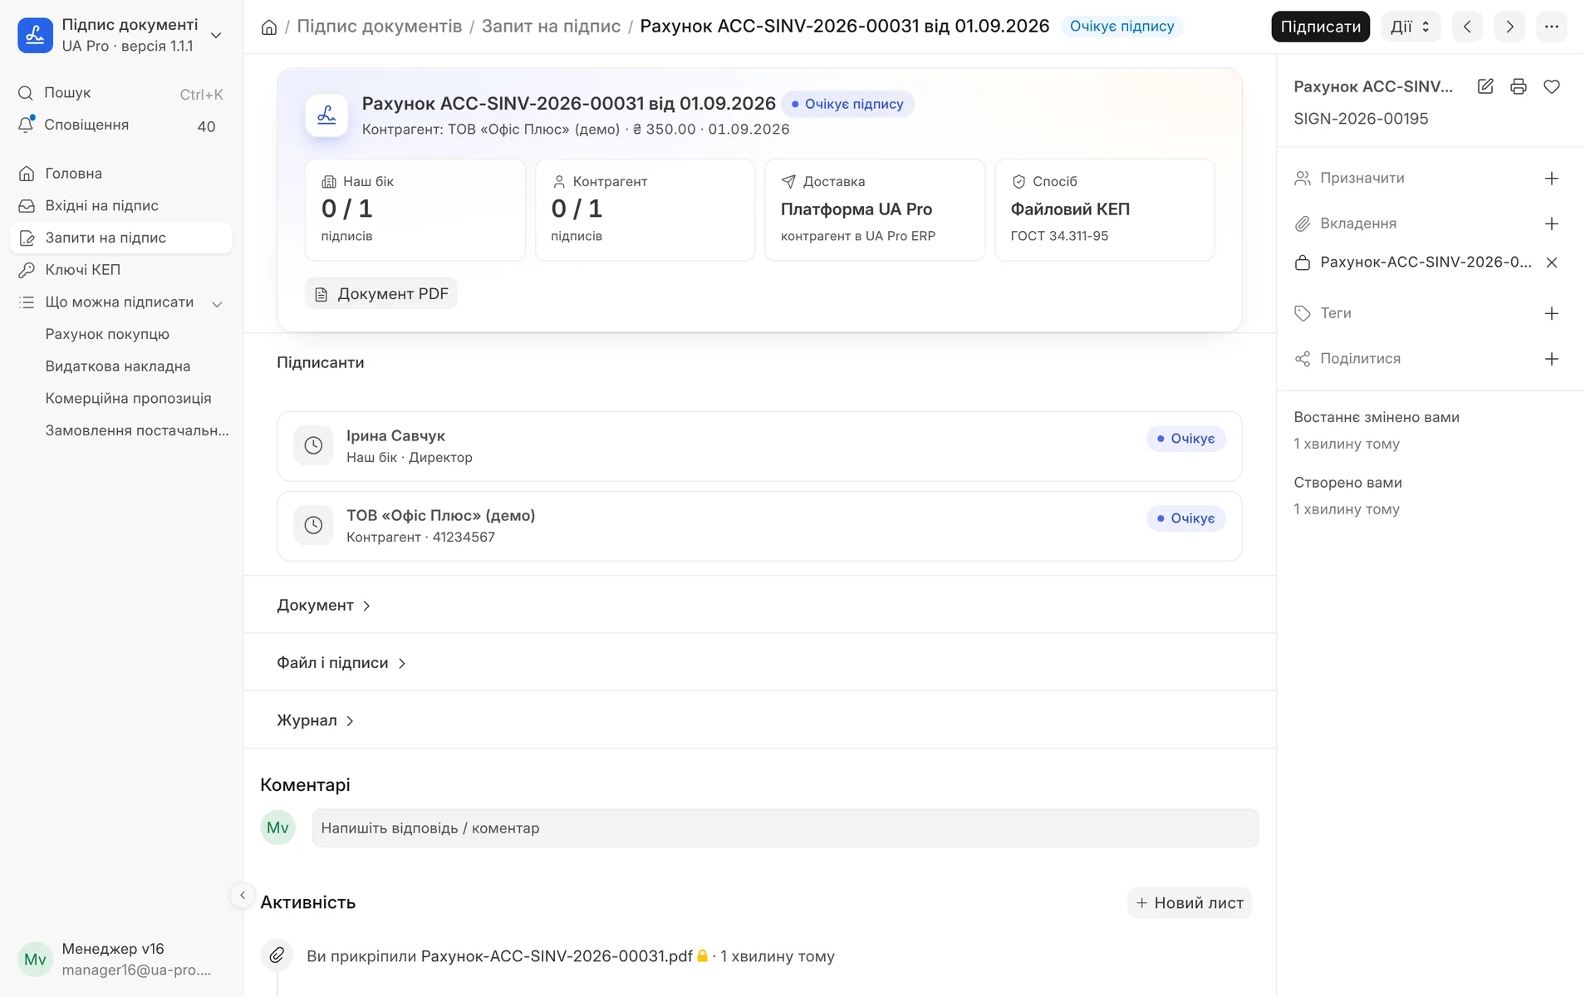Open the Дії actions dropdown

[1411, 27]
